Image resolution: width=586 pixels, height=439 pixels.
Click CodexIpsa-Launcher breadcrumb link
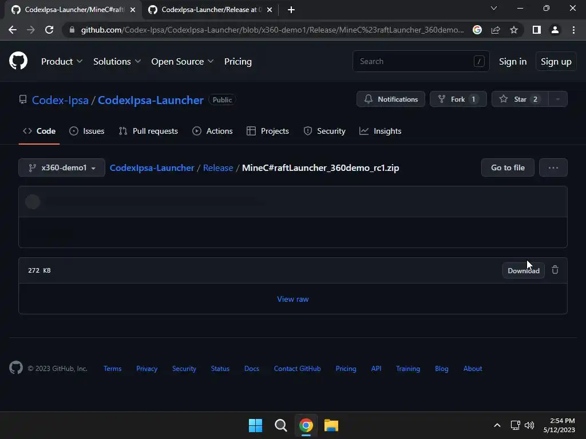coord(152,168)
